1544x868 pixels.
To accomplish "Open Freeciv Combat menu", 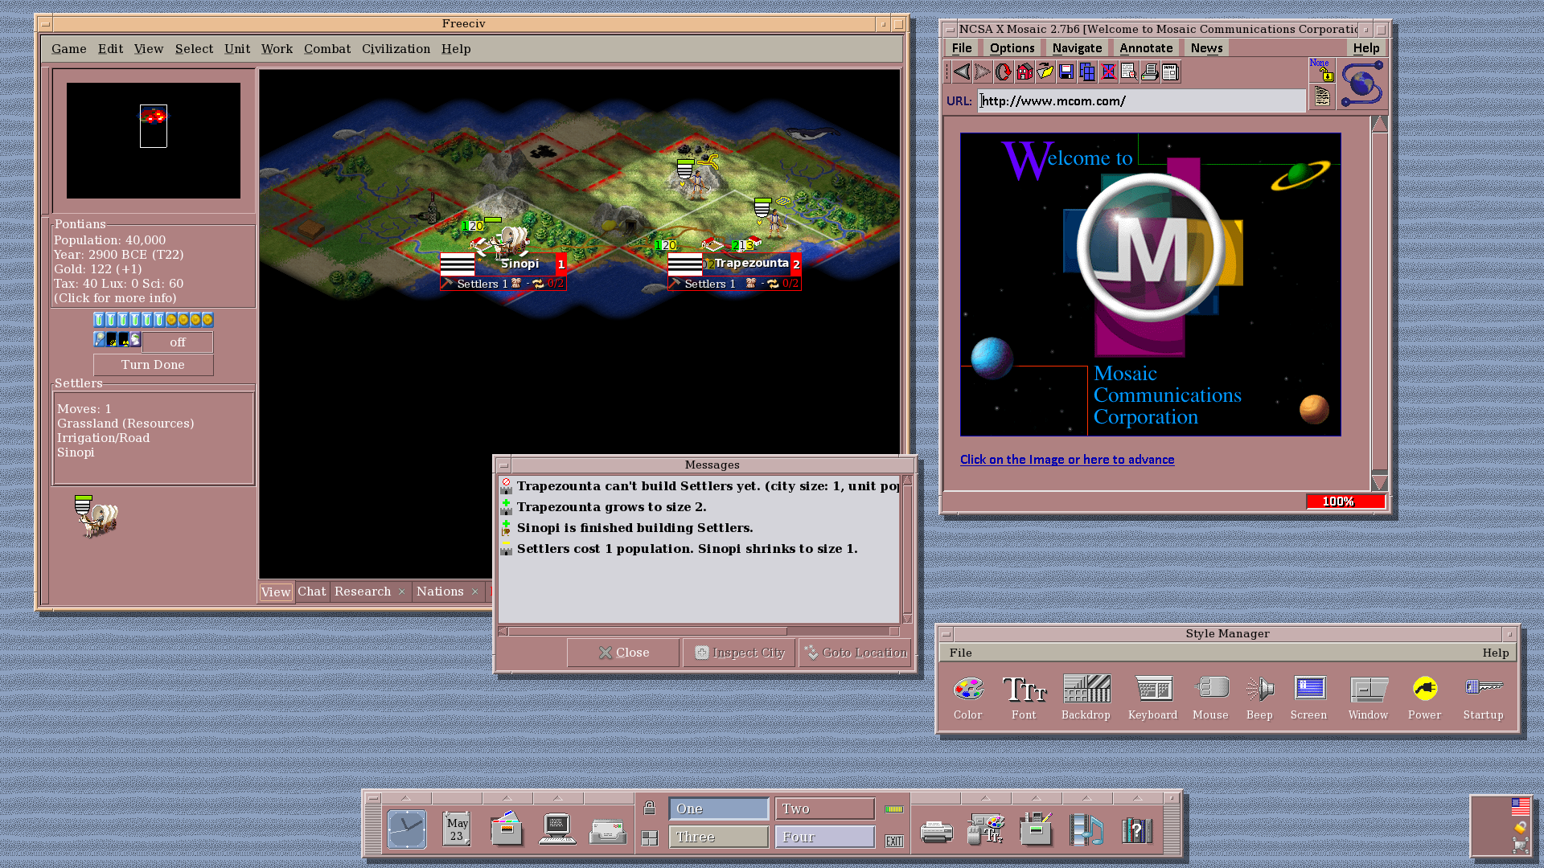I will click(x=327, y=49).
